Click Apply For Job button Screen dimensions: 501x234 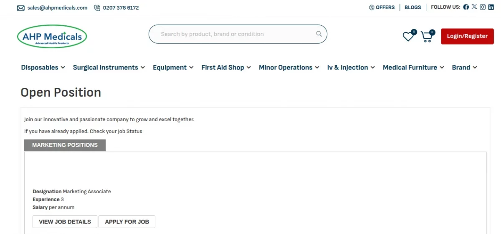pyautogui.click(x=127, y=222)
